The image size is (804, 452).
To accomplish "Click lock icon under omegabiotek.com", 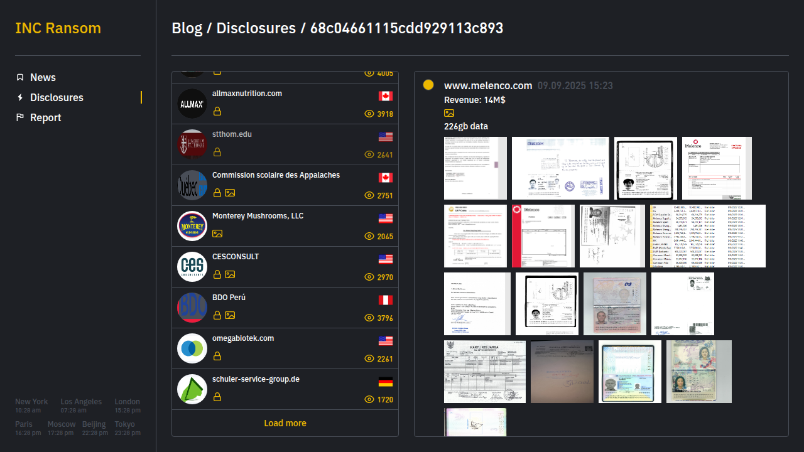I will tap(217, 356).
